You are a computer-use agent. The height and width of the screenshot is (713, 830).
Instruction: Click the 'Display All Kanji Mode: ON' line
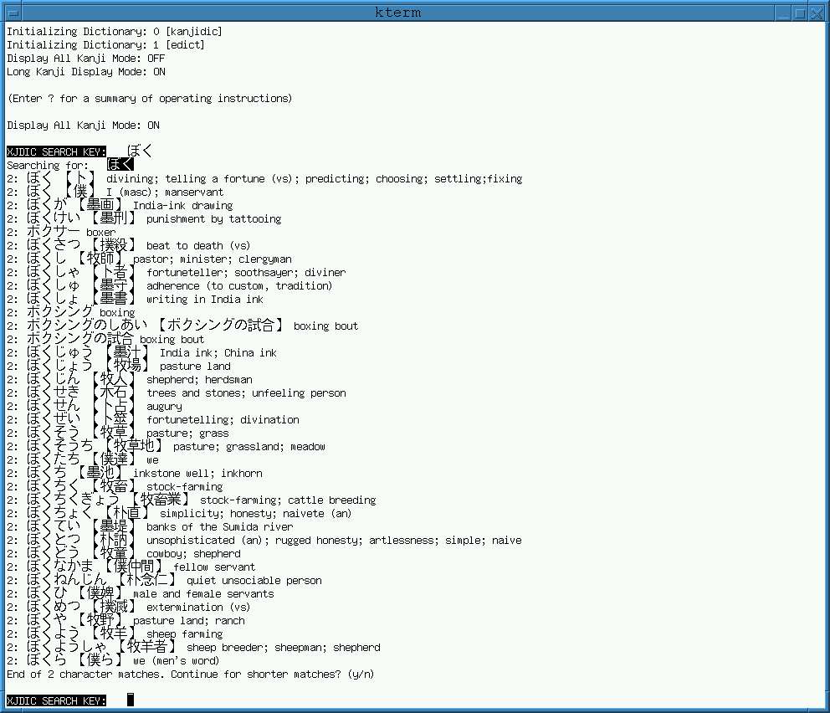[x=83, y=126]
